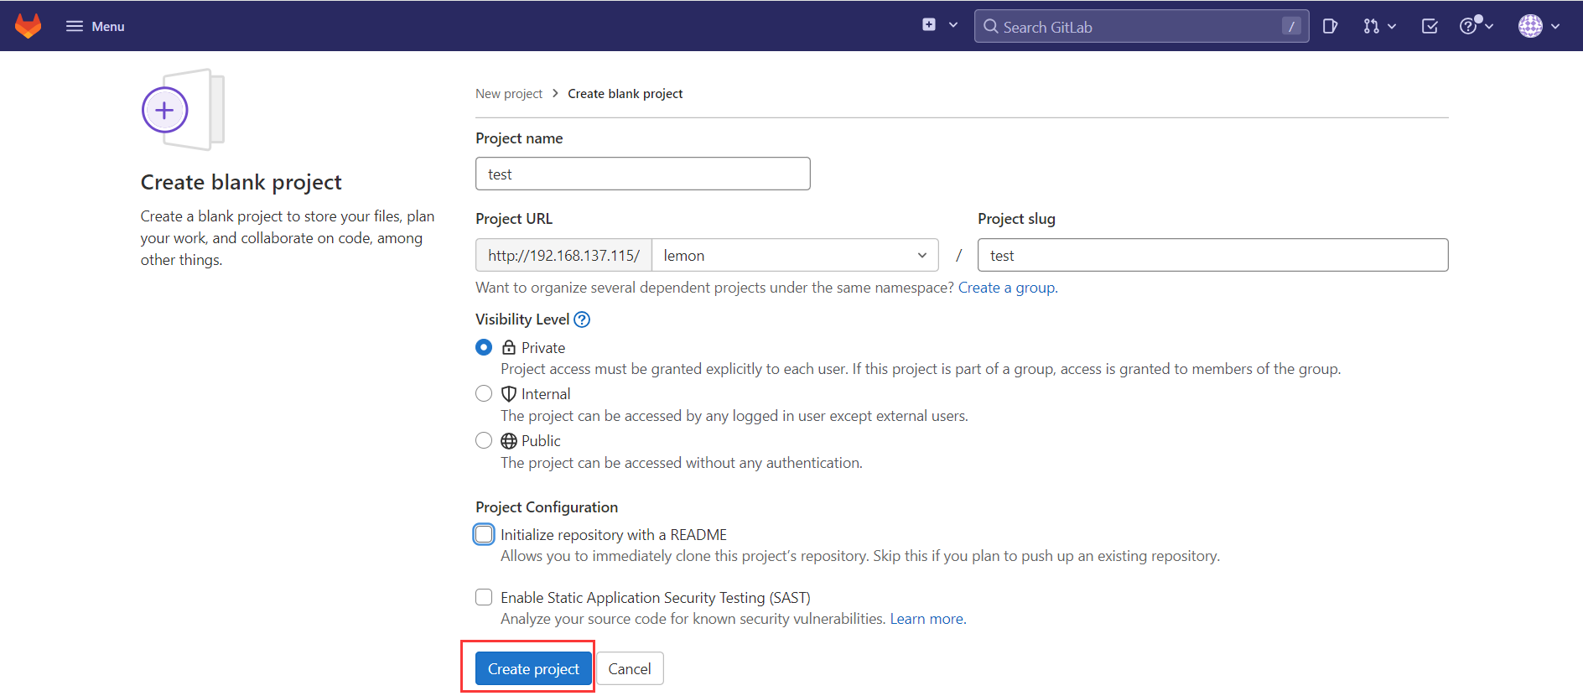Open the Issues icon in navbar
This screenshot has width=1583, height=696.
1330,26
